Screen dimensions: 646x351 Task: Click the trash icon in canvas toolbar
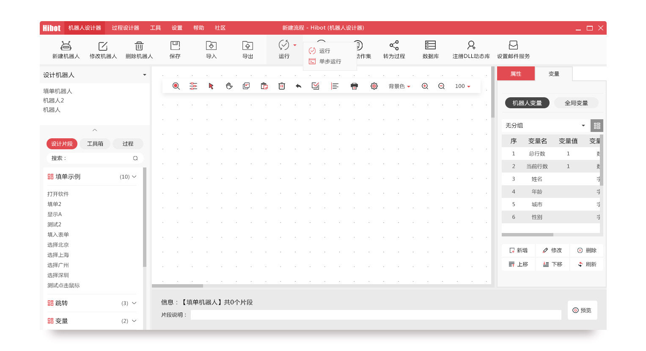(282, 86)
